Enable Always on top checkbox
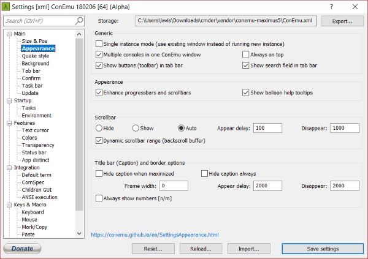The image size is (368, 259). pyautogui.click(x=245, y=54)
